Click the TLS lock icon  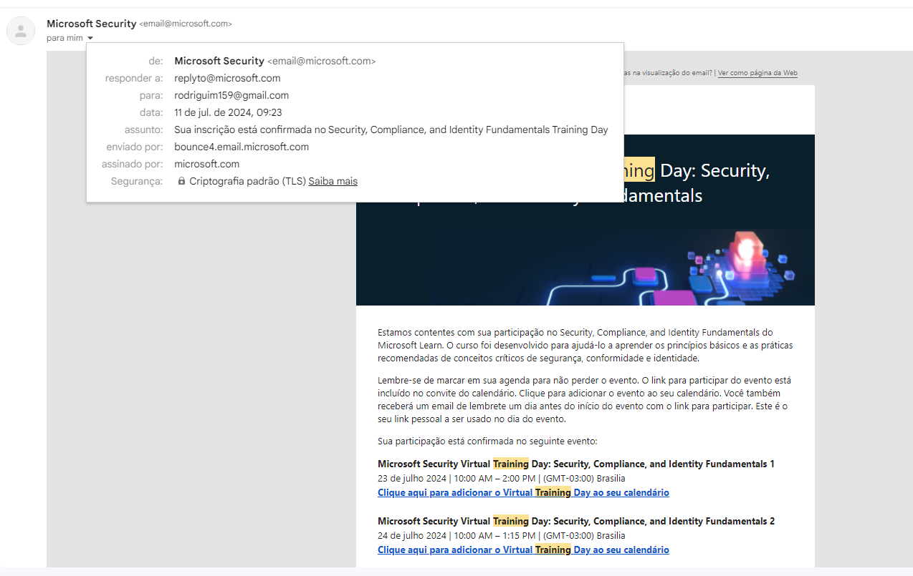(x=181, y=181)
